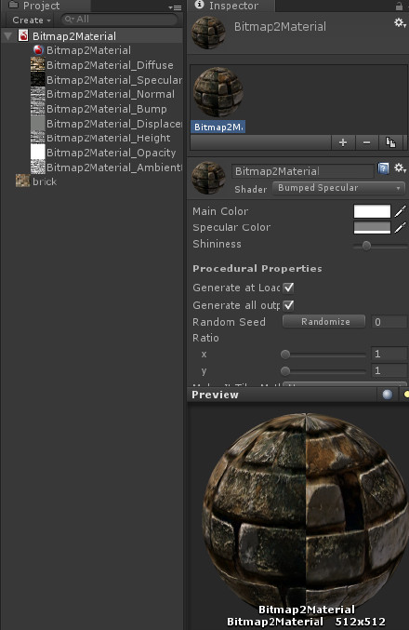Image resolution: width=409 pixels, height=630 pixels.
Task: Click the brick asset name
Action: point(45,181)
